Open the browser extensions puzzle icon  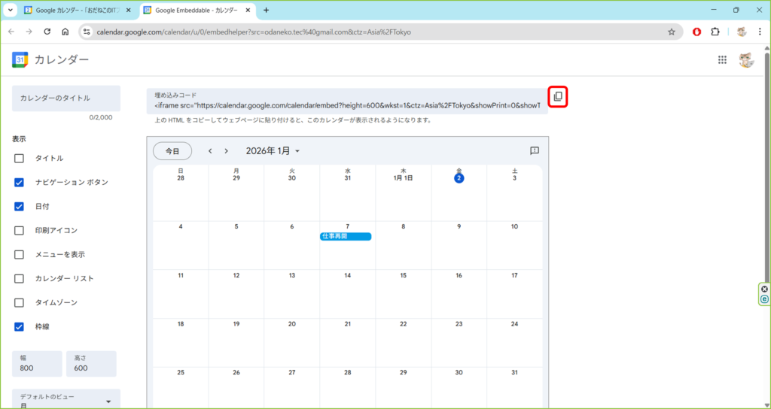715,32
